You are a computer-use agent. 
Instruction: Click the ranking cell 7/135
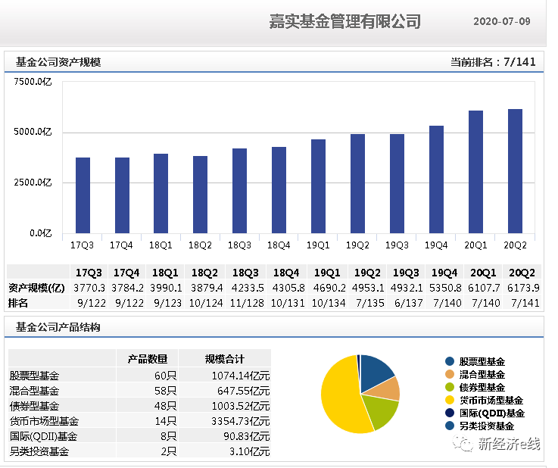click(370, 303)
